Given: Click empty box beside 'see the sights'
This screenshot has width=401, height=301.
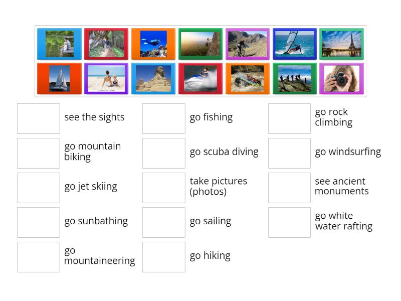Looking at the screenshot, I should pos(39,118).
